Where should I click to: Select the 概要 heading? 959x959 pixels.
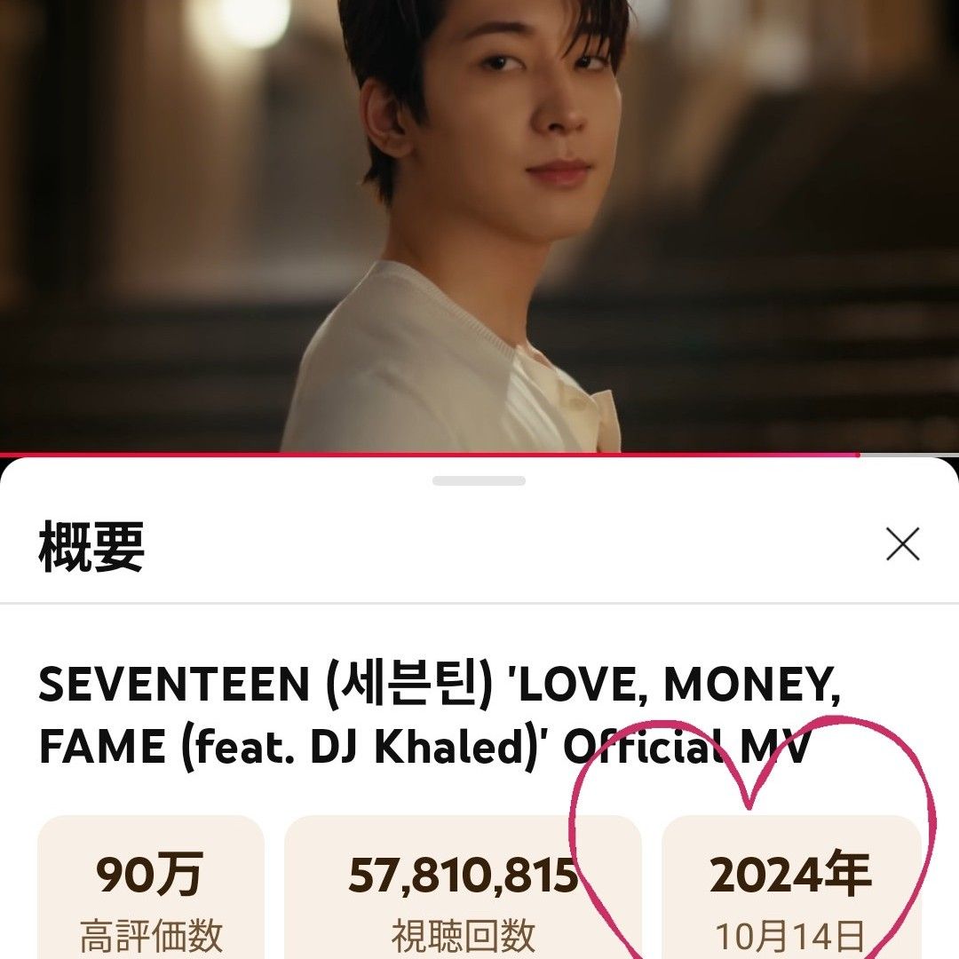[91, 546]
